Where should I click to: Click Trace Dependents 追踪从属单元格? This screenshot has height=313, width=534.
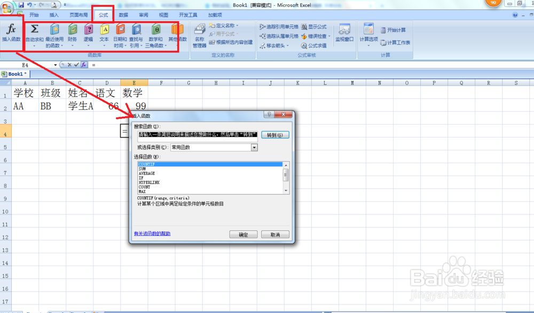coord(279,36)
